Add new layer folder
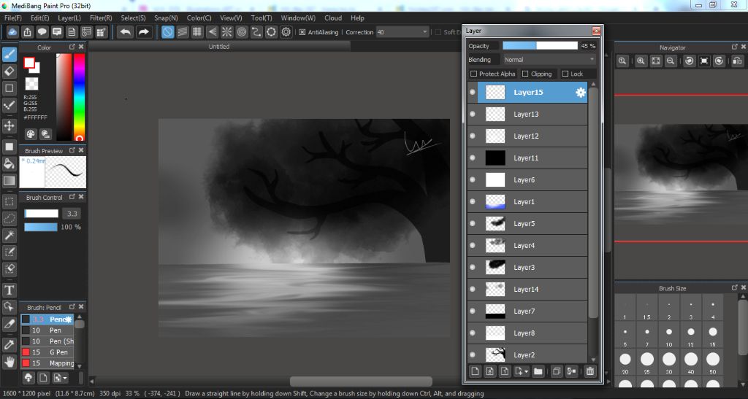 [538, 371]
